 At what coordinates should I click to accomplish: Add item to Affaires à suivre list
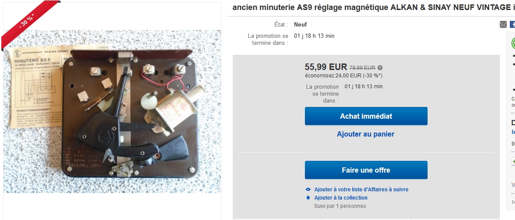pyautogui.click(x=361, y=190)
